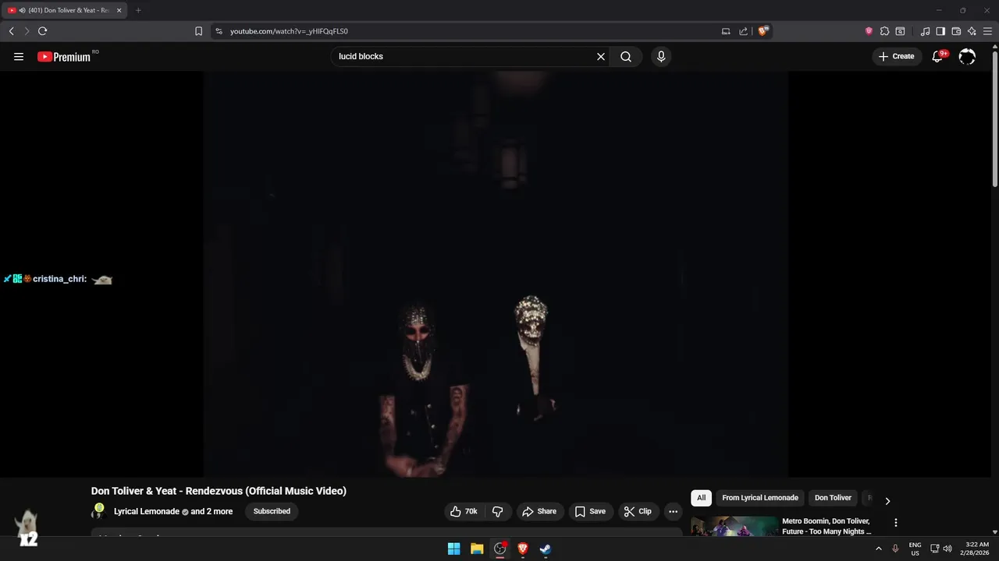Open the Lyrical Lemonade channel name link
The width and height of the screenshot is (999, 561).
pos(147,511)
